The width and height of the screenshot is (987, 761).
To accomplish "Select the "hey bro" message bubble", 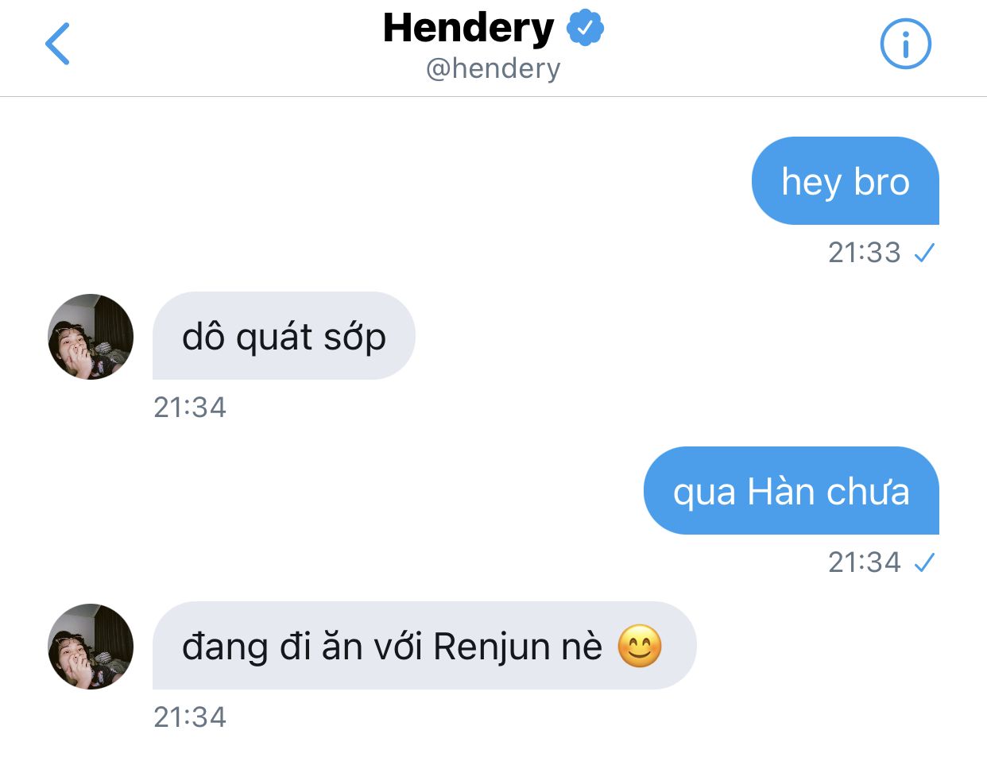I will (x=846, y=181).
